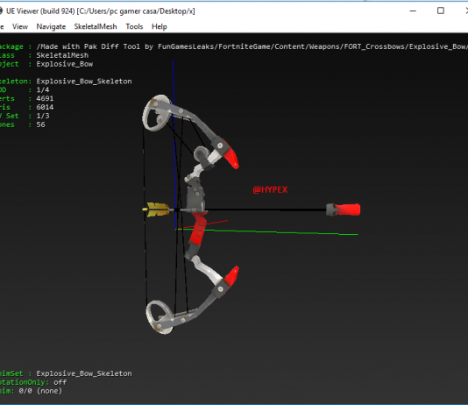468x405 pixels.
Task: Click the LOD value 1/4
Action: (43, 89)
